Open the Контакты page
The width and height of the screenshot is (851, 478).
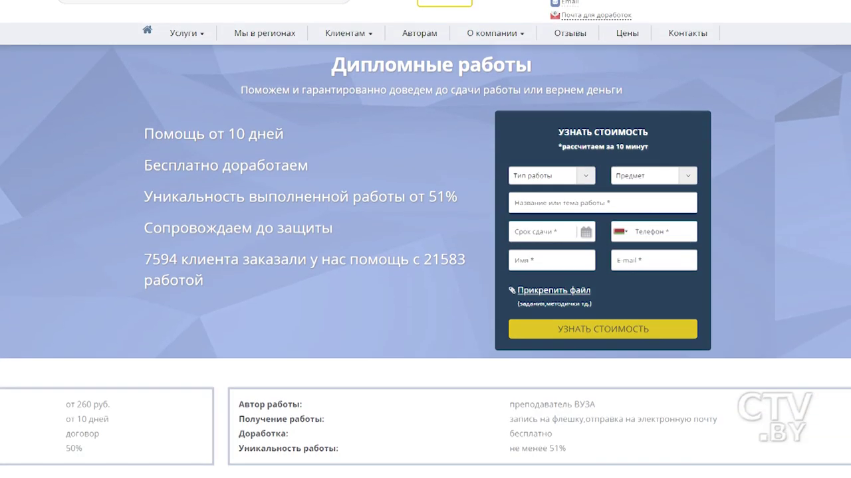click(687, 33)
